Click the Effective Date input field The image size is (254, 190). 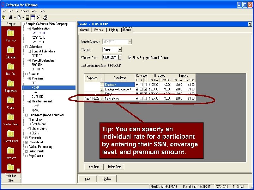110,57
